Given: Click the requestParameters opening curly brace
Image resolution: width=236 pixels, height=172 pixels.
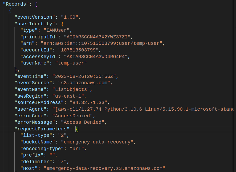Looking at the screenshot, I should click(77, 129).
